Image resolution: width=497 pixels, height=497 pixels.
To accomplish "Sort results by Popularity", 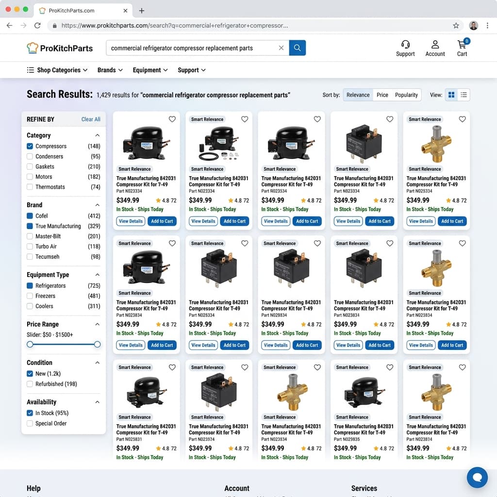I will pyautogui.click(x=406, y=95).
